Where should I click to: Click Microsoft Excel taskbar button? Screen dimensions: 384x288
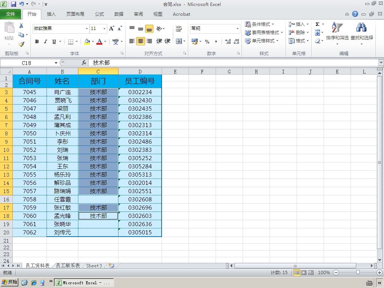(84, 283)
